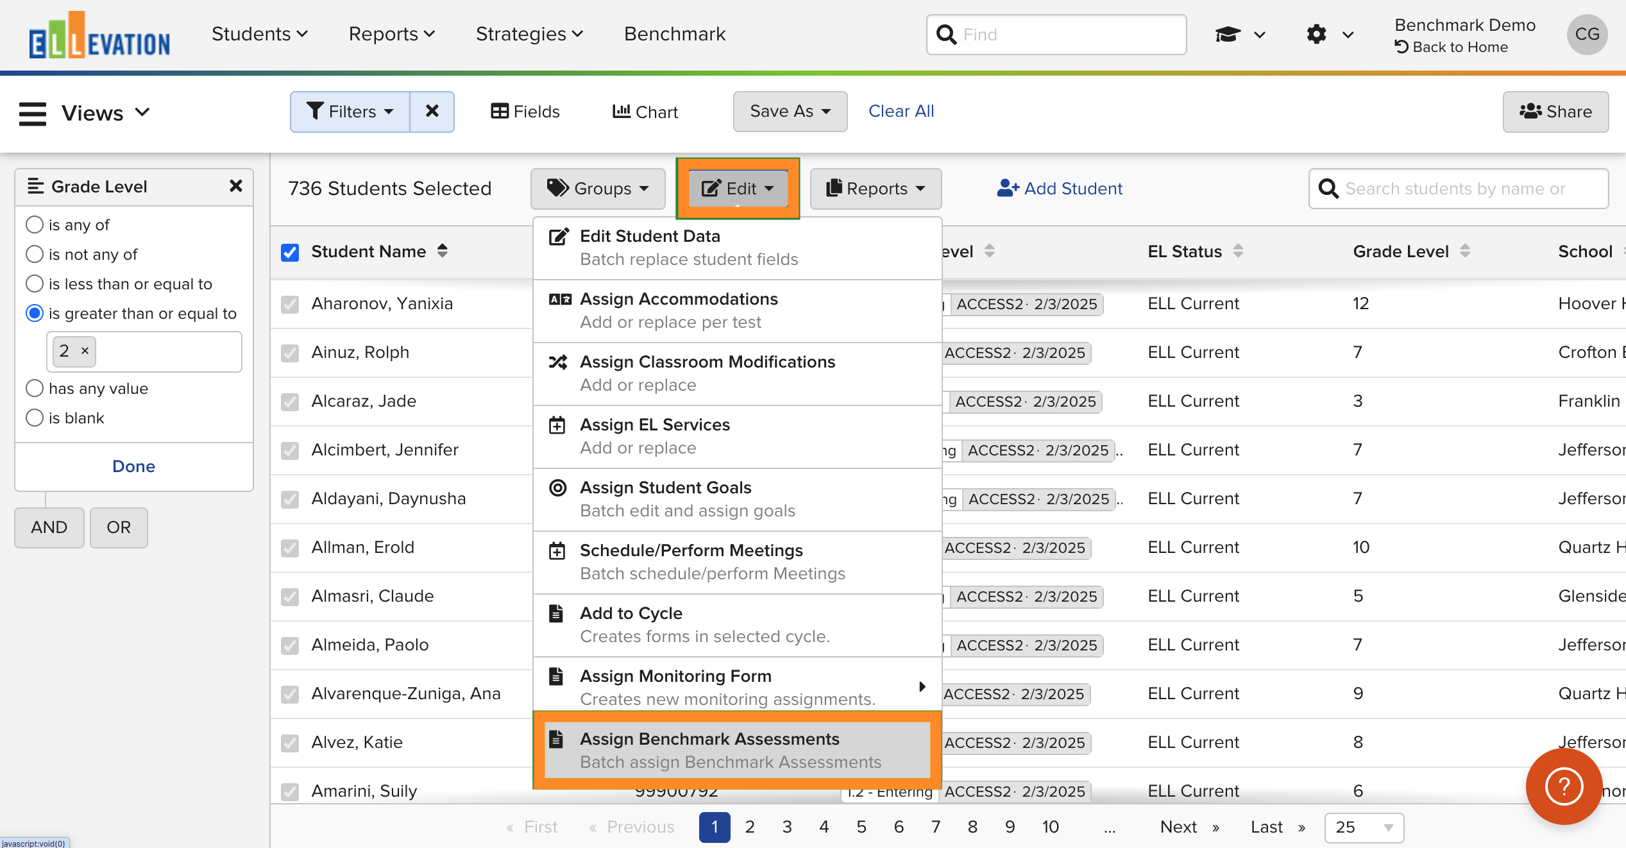Expand the Reports navigation dropdown

pyautogui.click(x=391, y=34)
